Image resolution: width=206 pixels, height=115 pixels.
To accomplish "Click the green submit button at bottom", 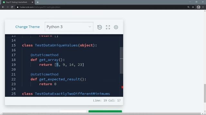I will tap(105, 111).
